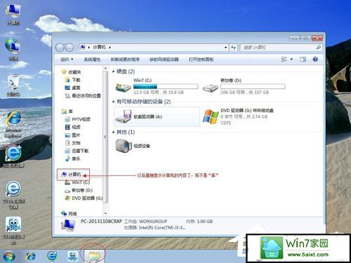Screen dimensions: 351x263
Task: Open the DVD drive (G:) Windows icon
Action: pyautogui.click(x=210, y=116)
